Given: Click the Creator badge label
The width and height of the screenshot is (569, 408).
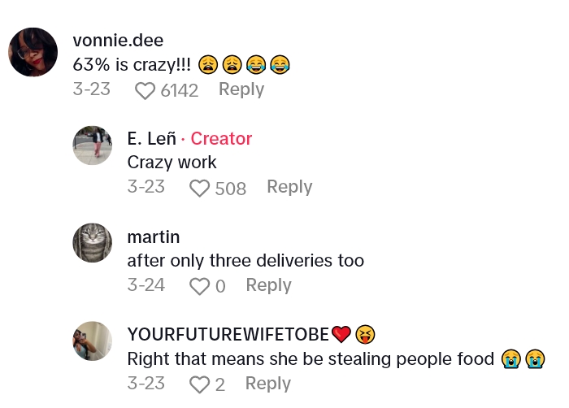Looking at the screenshot, I should (221, 139).
